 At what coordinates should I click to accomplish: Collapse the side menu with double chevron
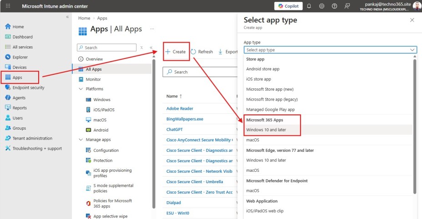[151, 48]
